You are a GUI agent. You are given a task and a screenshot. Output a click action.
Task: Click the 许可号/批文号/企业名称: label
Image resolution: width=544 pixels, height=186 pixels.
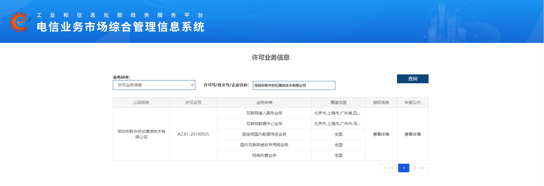tap(226, 85)
